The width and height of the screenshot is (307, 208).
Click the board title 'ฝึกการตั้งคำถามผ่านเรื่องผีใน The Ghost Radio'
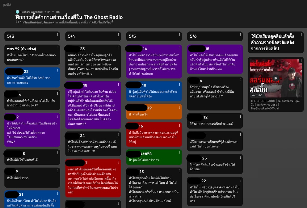tap(69, 17)
